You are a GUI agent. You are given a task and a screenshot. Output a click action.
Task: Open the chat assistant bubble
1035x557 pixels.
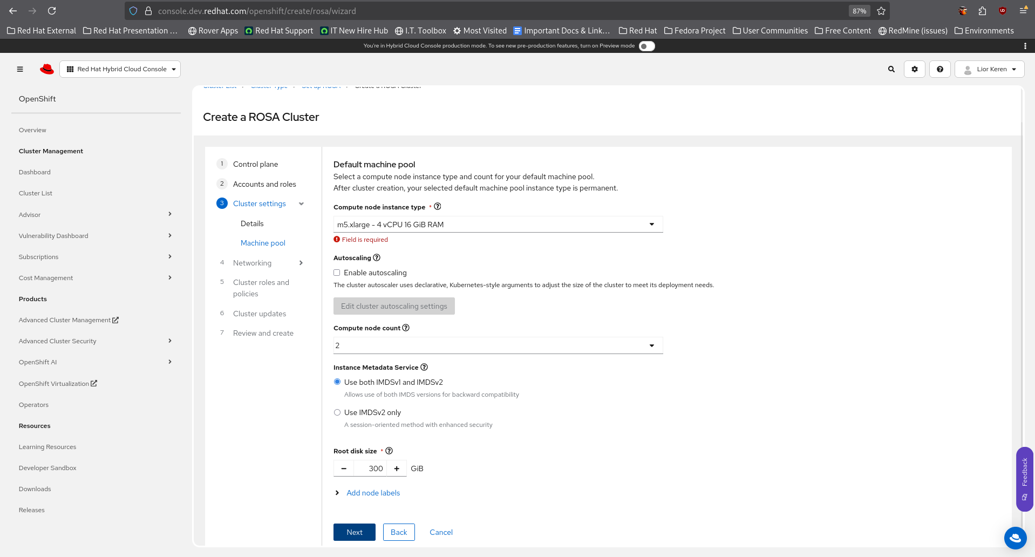[x=1015, y=538]
